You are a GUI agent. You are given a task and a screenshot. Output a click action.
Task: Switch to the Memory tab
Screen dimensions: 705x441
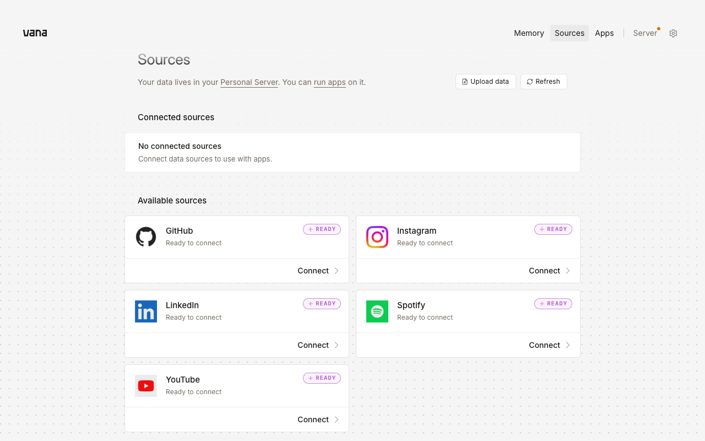pos(529,33)
